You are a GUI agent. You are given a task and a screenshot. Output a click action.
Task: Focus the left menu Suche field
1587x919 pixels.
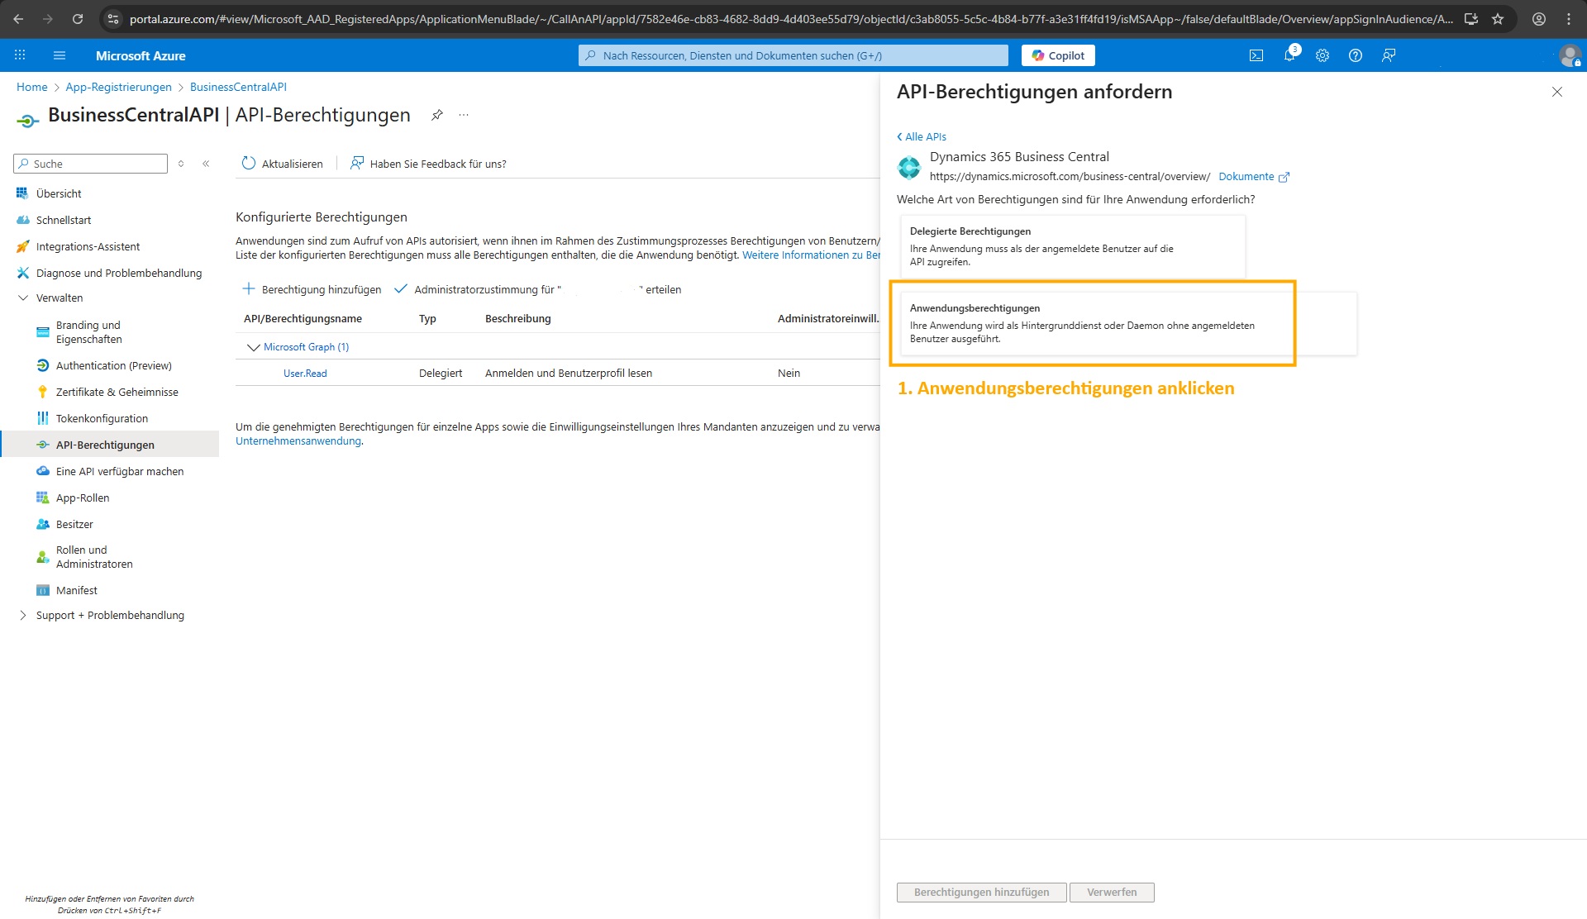(91, 164)
